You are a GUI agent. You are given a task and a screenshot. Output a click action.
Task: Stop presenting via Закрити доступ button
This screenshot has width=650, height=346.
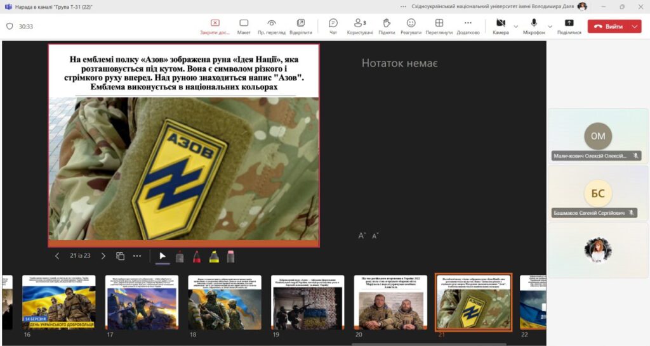click(x=215, y=26)
